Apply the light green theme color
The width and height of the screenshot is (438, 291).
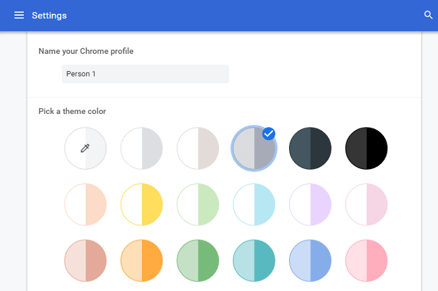pyautogui.click(x=198, y=205)
